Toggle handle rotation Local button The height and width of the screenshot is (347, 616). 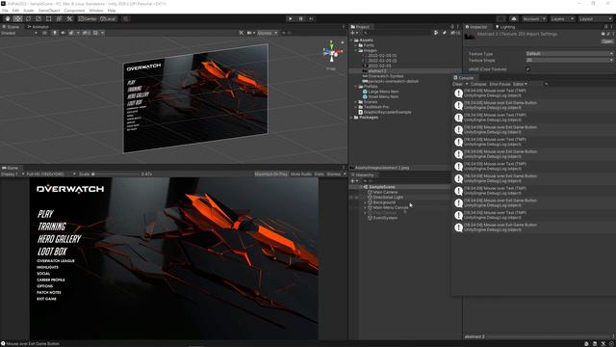click(108, 19)
